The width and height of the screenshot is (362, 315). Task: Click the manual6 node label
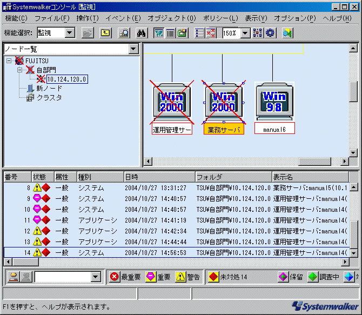(274, 129)
